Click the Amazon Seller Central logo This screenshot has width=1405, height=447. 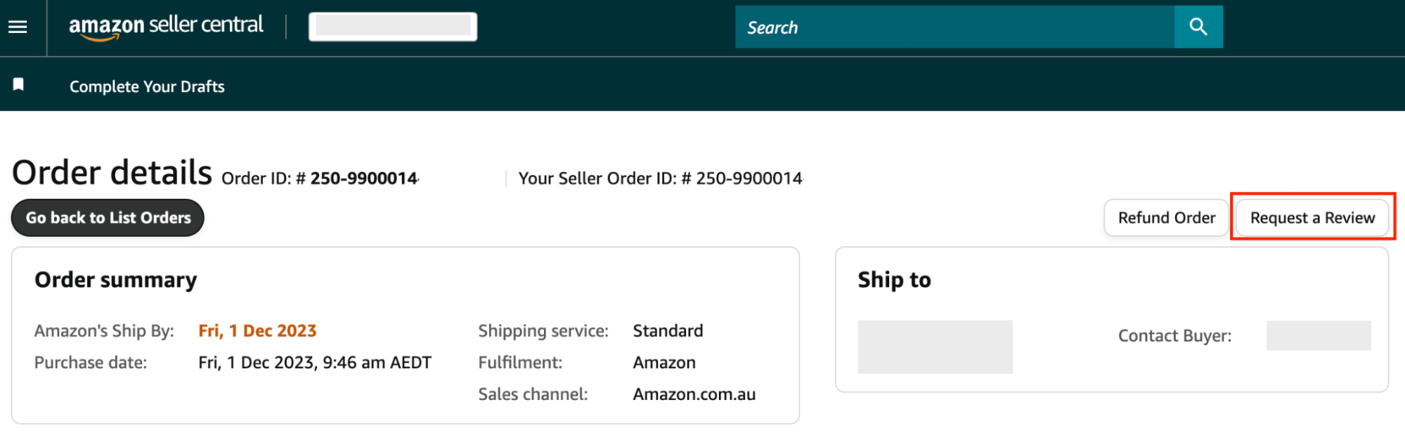pos(166,27)
